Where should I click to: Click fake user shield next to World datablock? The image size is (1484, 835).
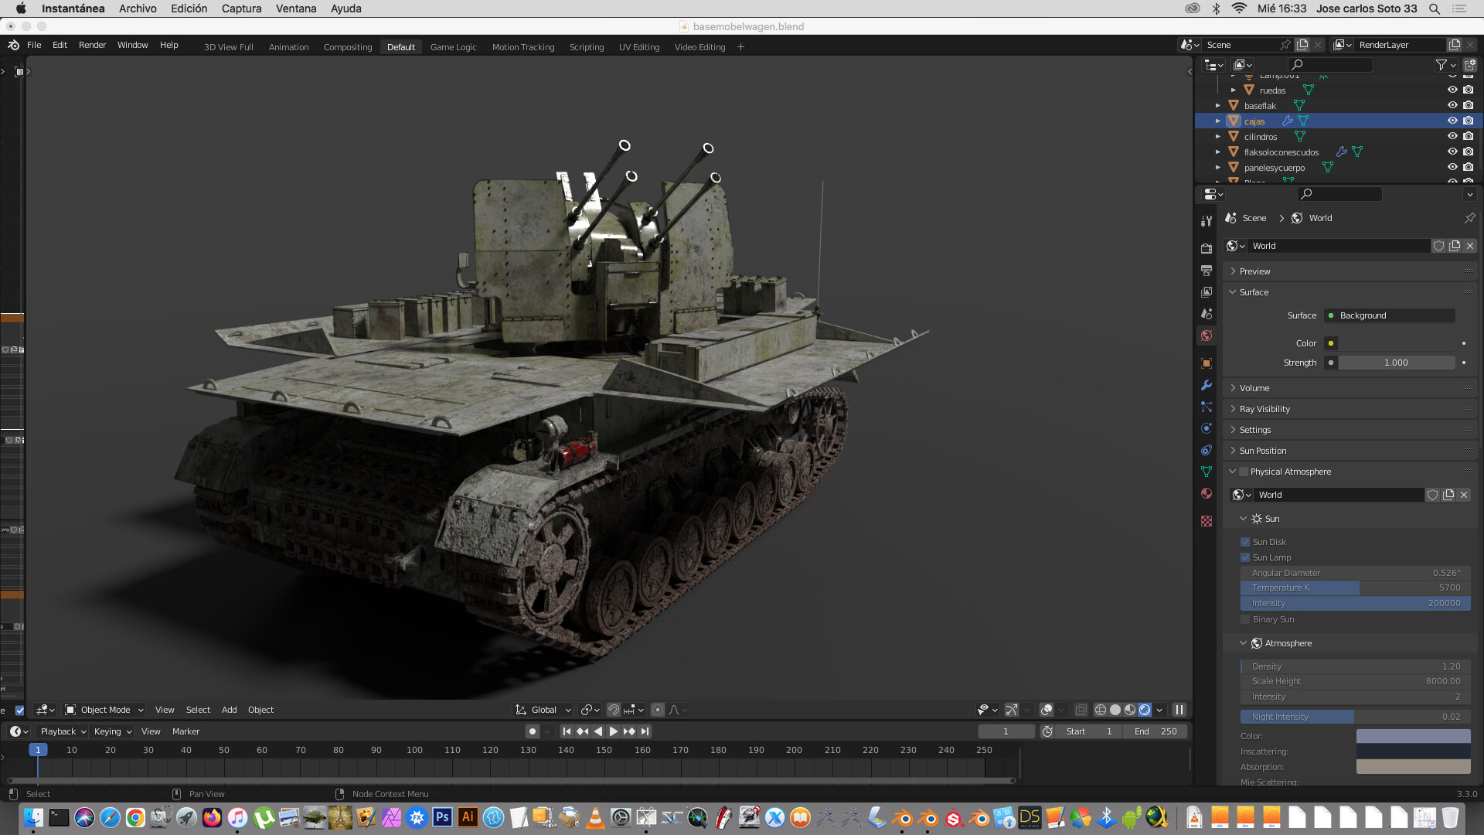[1438, 246]
